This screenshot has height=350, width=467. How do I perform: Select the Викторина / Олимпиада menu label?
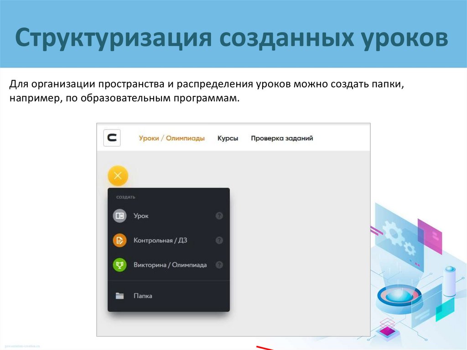click(x=170, y=265)
